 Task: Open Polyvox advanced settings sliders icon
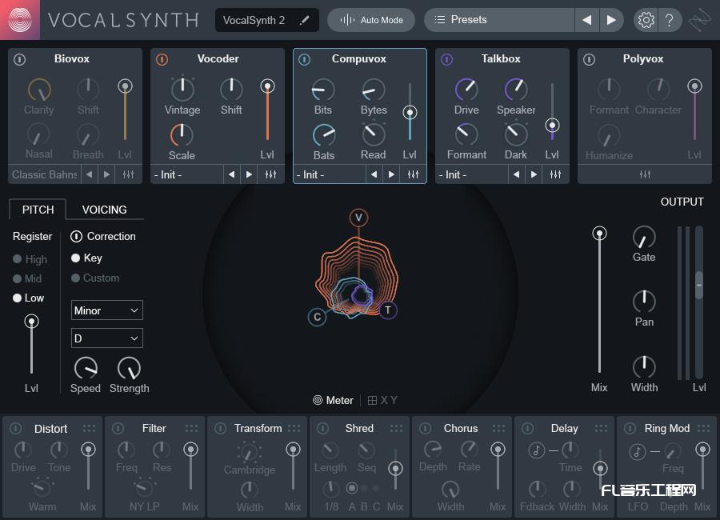coord(643,174)
